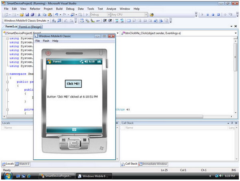
Task: Click the Navigate Backward icon
Action: pos(72,14)
